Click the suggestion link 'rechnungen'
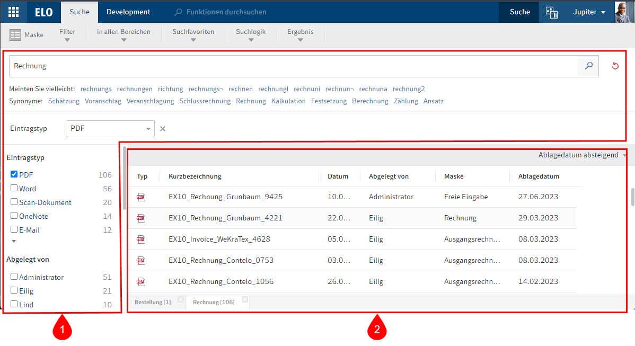The height and width of the screenshot is (346, 635). (135, 89)
